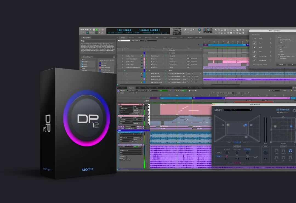Open the sequence chooser dropdown beside search

tap(137, 41)
